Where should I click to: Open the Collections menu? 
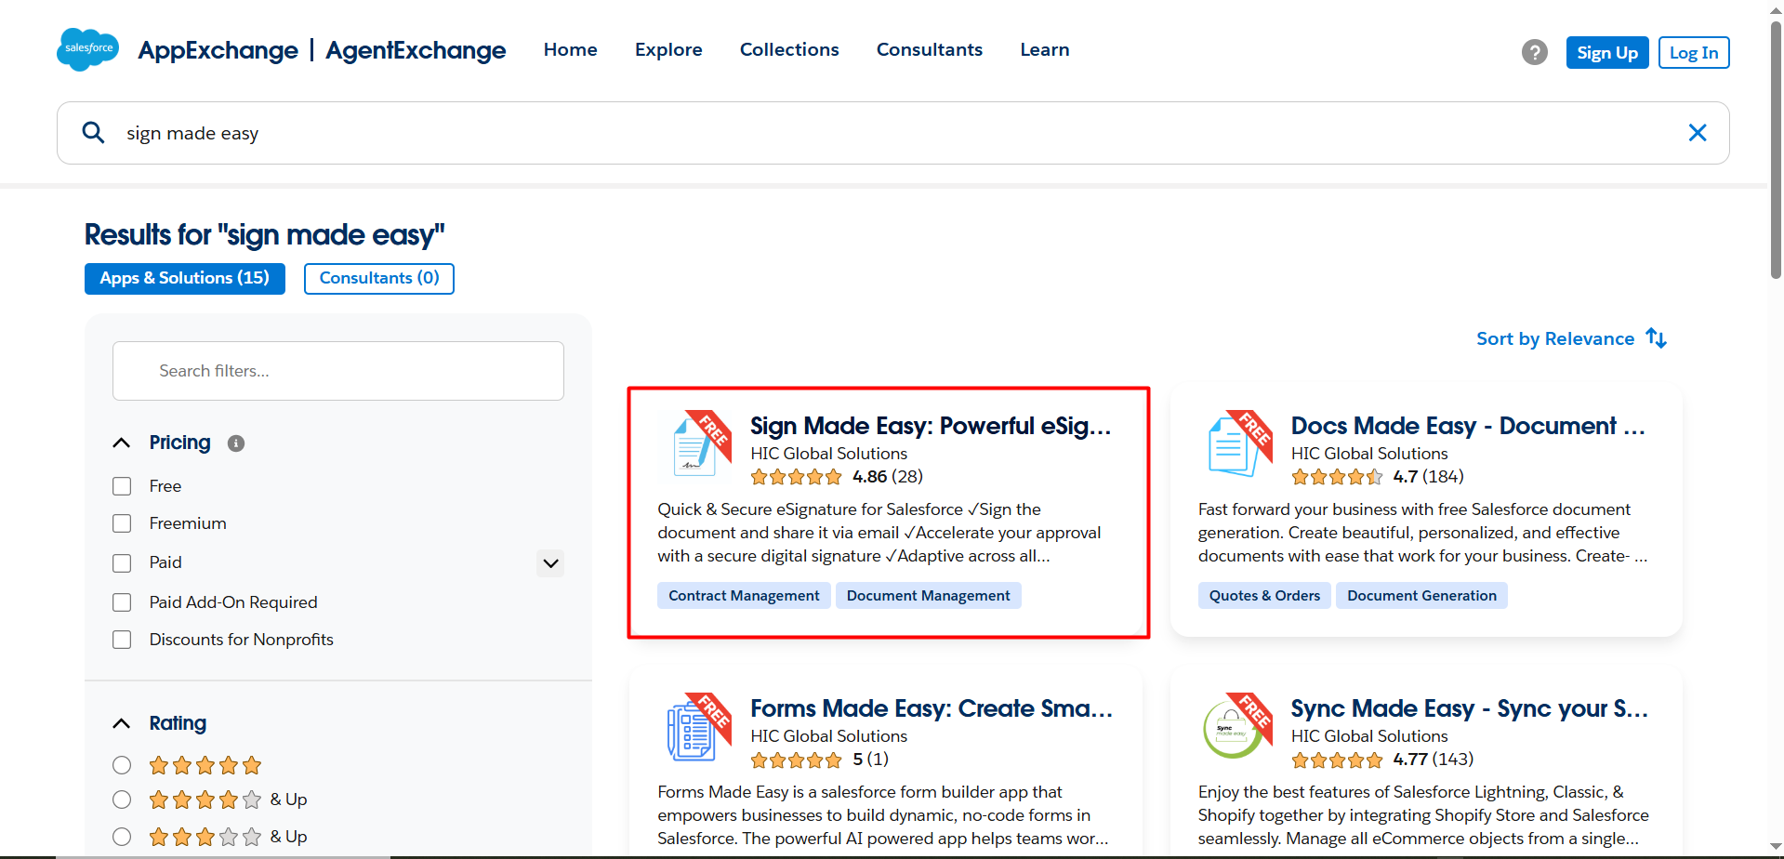(x=789, y=50)
